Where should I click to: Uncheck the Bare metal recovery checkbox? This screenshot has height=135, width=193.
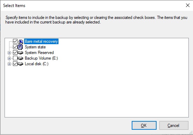pyautogui.click(x=15, y=41)
